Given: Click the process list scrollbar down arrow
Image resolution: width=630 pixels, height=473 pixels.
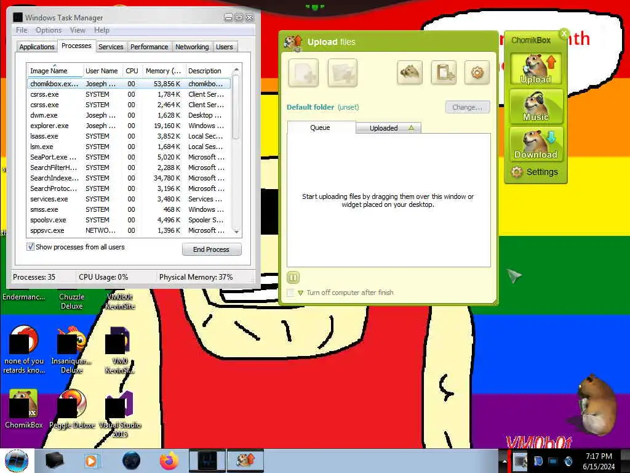Looking at the screenshot, I should 236,232.
